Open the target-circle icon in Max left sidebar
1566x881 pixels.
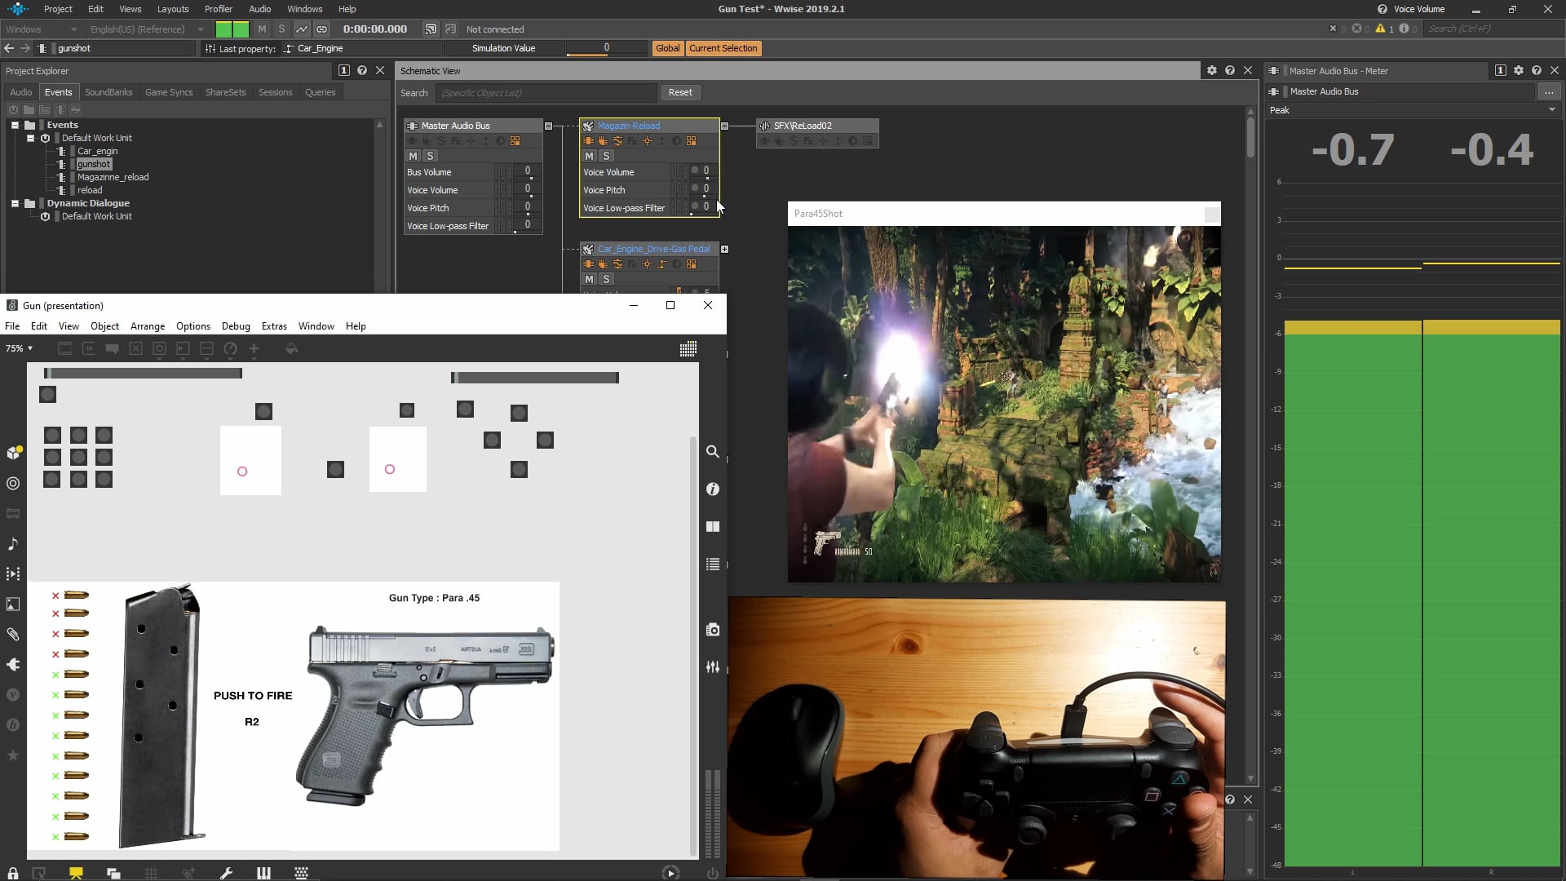click(13, 483)
